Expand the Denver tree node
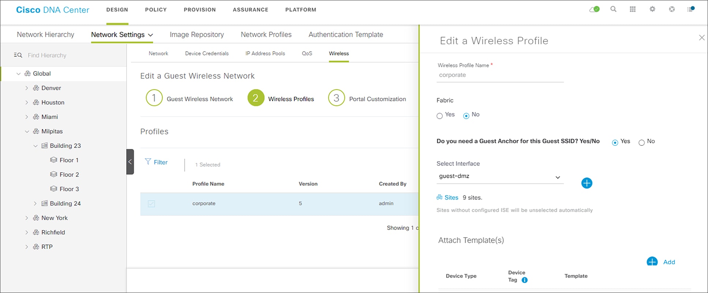Image resolution: width=708 pixels, height=293 pixels. click(x=27, y=88)
